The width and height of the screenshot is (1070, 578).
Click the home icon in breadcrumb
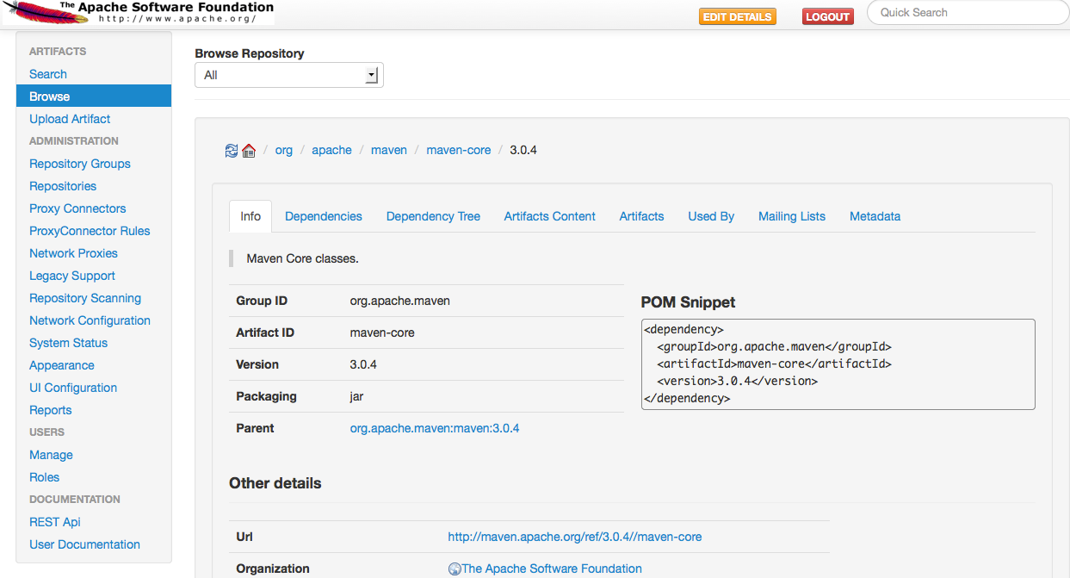(x=249, y=150)
